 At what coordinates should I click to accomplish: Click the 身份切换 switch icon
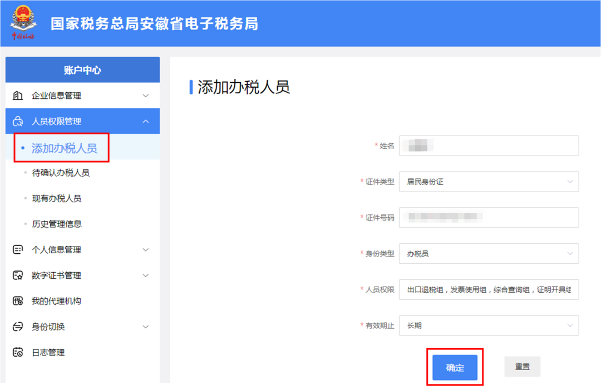click(x=18, y=327)
